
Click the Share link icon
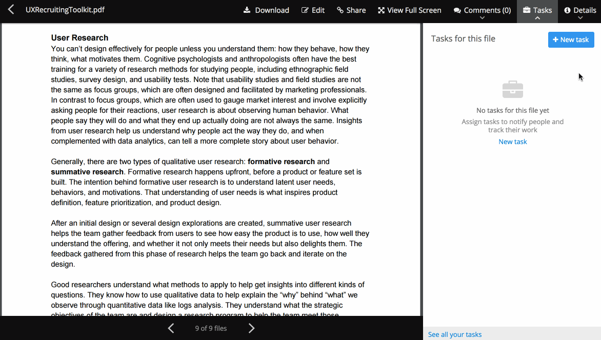point(340,10)
